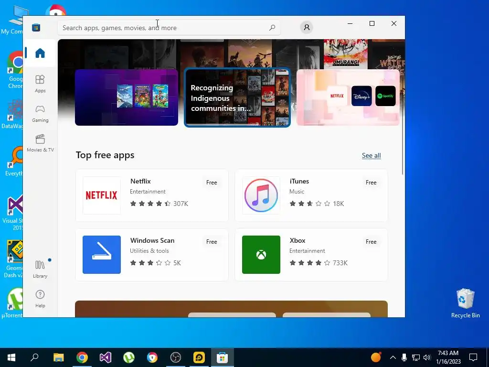The image size is (489, 367).
Task: Open taskbar search magnifier
Action: tap(34, 357)
